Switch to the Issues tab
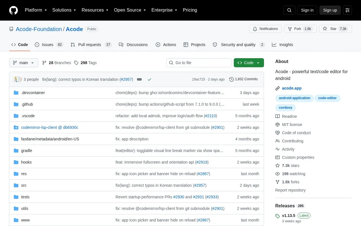The height and width of the screenshot is (226, 361). click(x=49, y=45)
